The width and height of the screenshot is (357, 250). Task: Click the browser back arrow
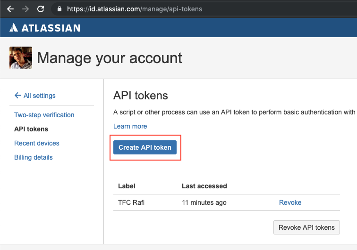(10, 9)
